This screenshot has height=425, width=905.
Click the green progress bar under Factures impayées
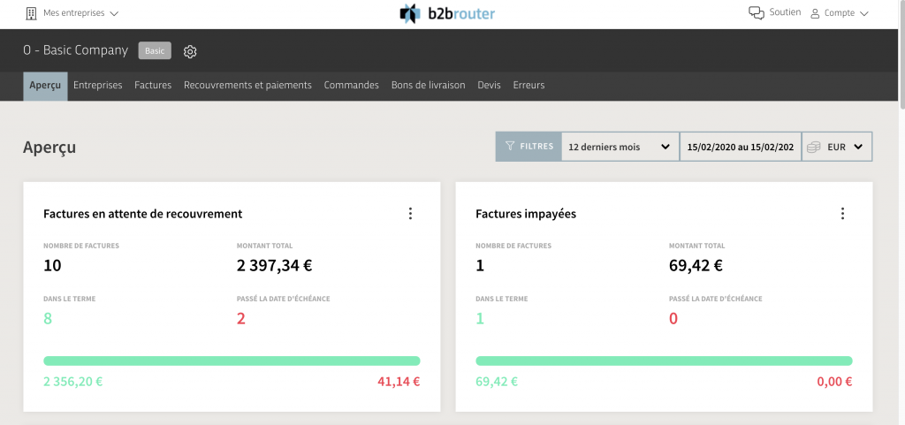664,361
